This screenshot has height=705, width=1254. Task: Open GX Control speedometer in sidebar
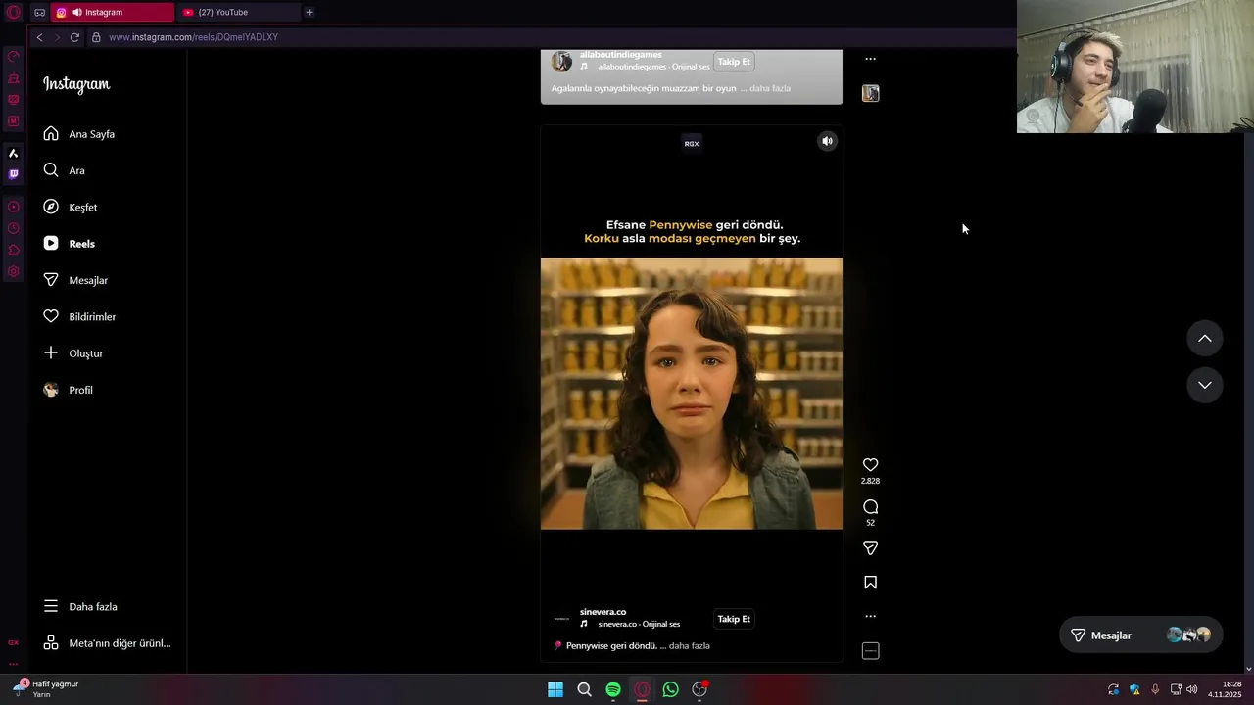pyautogui.click(x=14, y=56)
